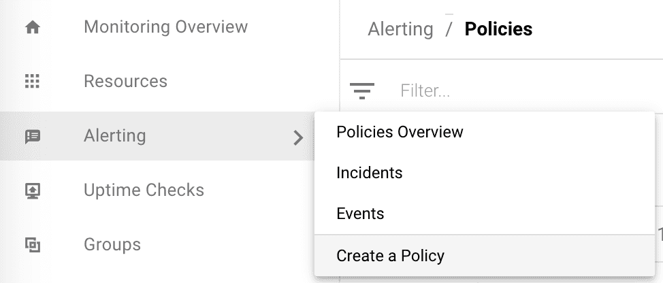663x283 pixels.
Task: Click the Alerting message icon in sidebar
Action: (32, 136)
